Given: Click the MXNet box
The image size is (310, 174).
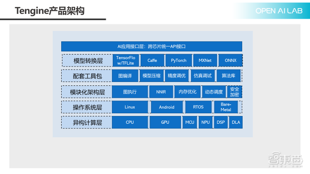Looking at the screenshot, I should pyautogui.click(x=205, y=60).
